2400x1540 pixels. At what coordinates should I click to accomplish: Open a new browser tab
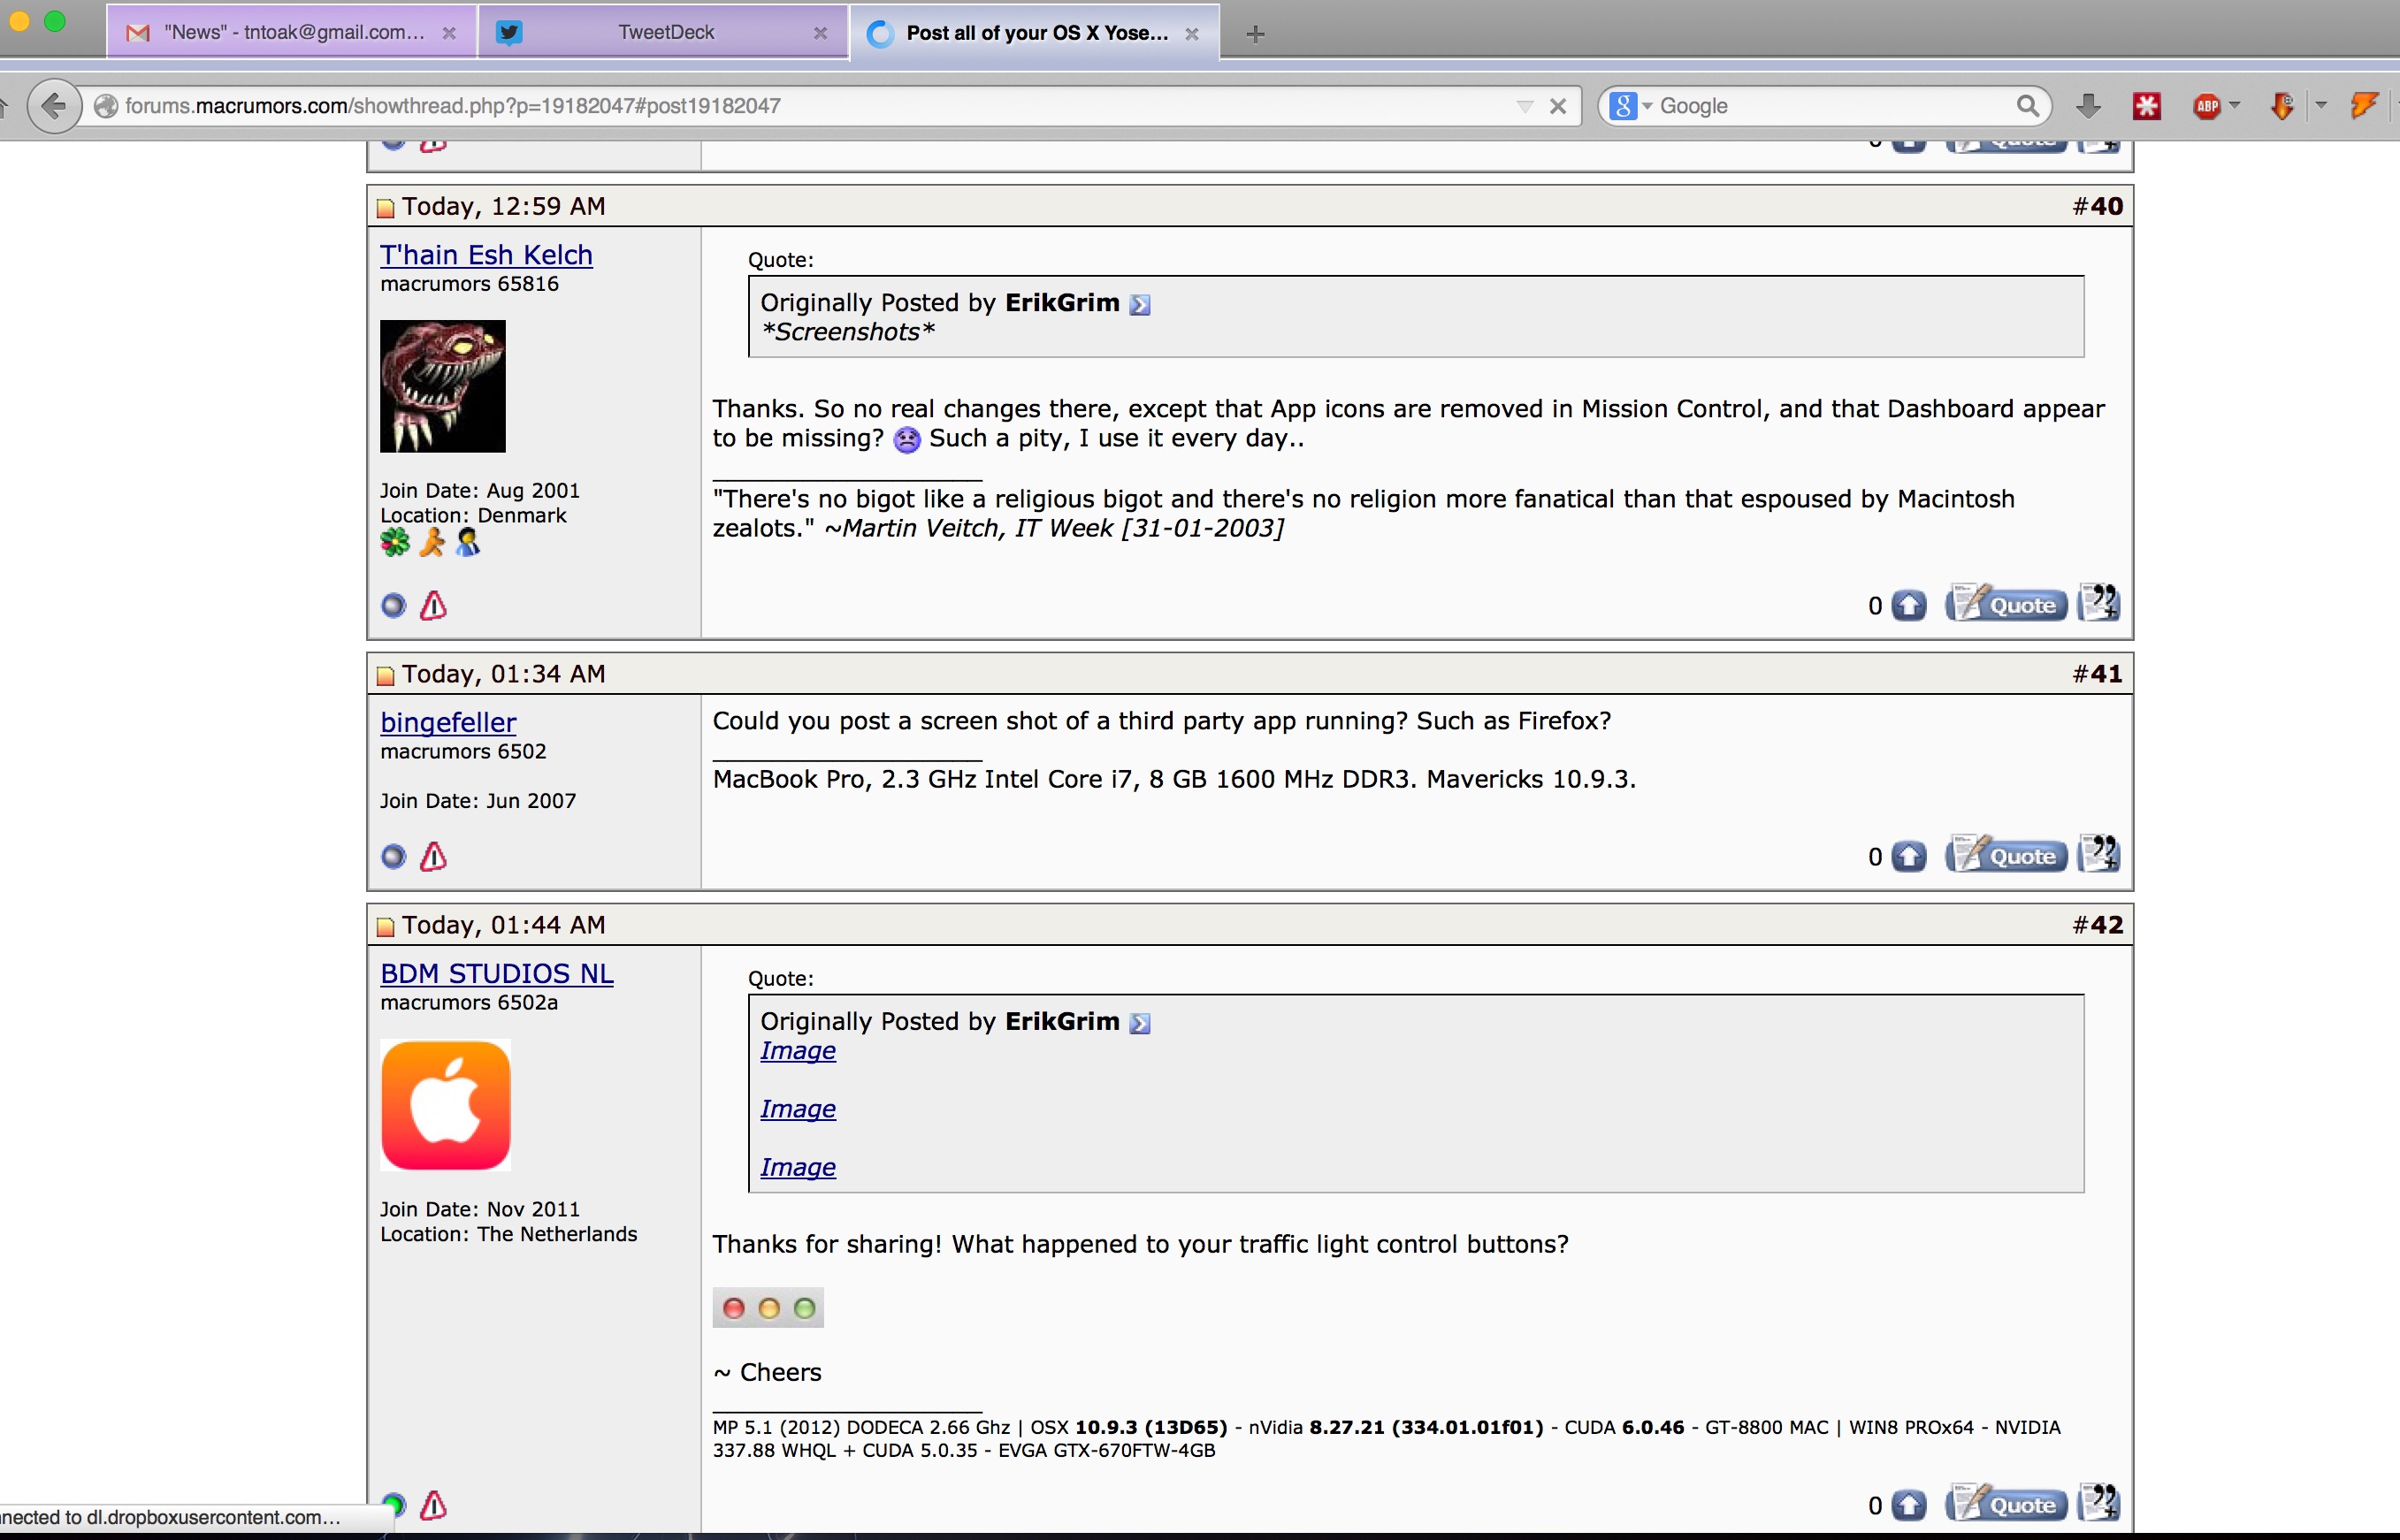point(1255,34)
